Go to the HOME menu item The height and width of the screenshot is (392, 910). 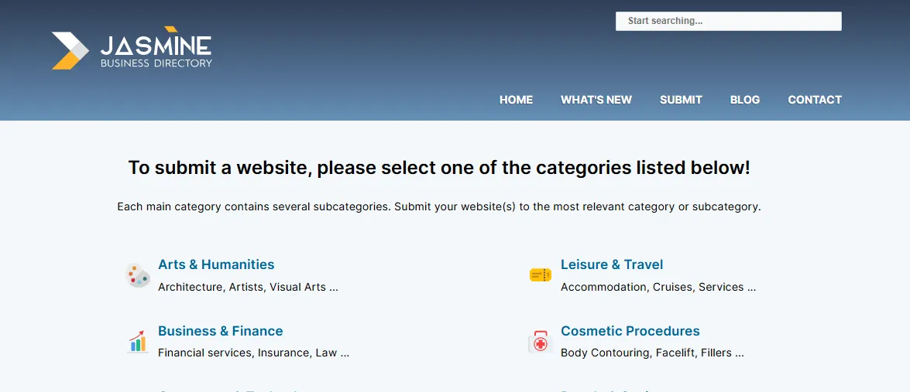[x=516, y=100]
